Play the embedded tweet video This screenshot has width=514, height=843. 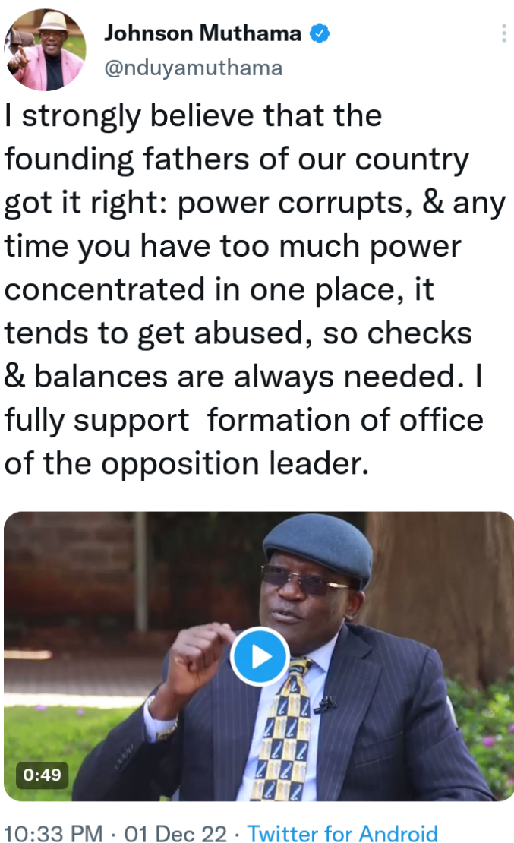coord(260,656)
